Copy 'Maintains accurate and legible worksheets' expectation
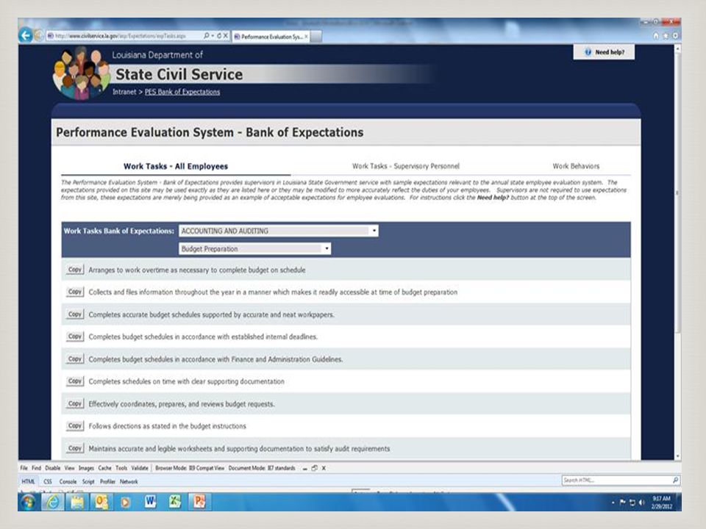 pyautogui.click(x=75, y=448)
